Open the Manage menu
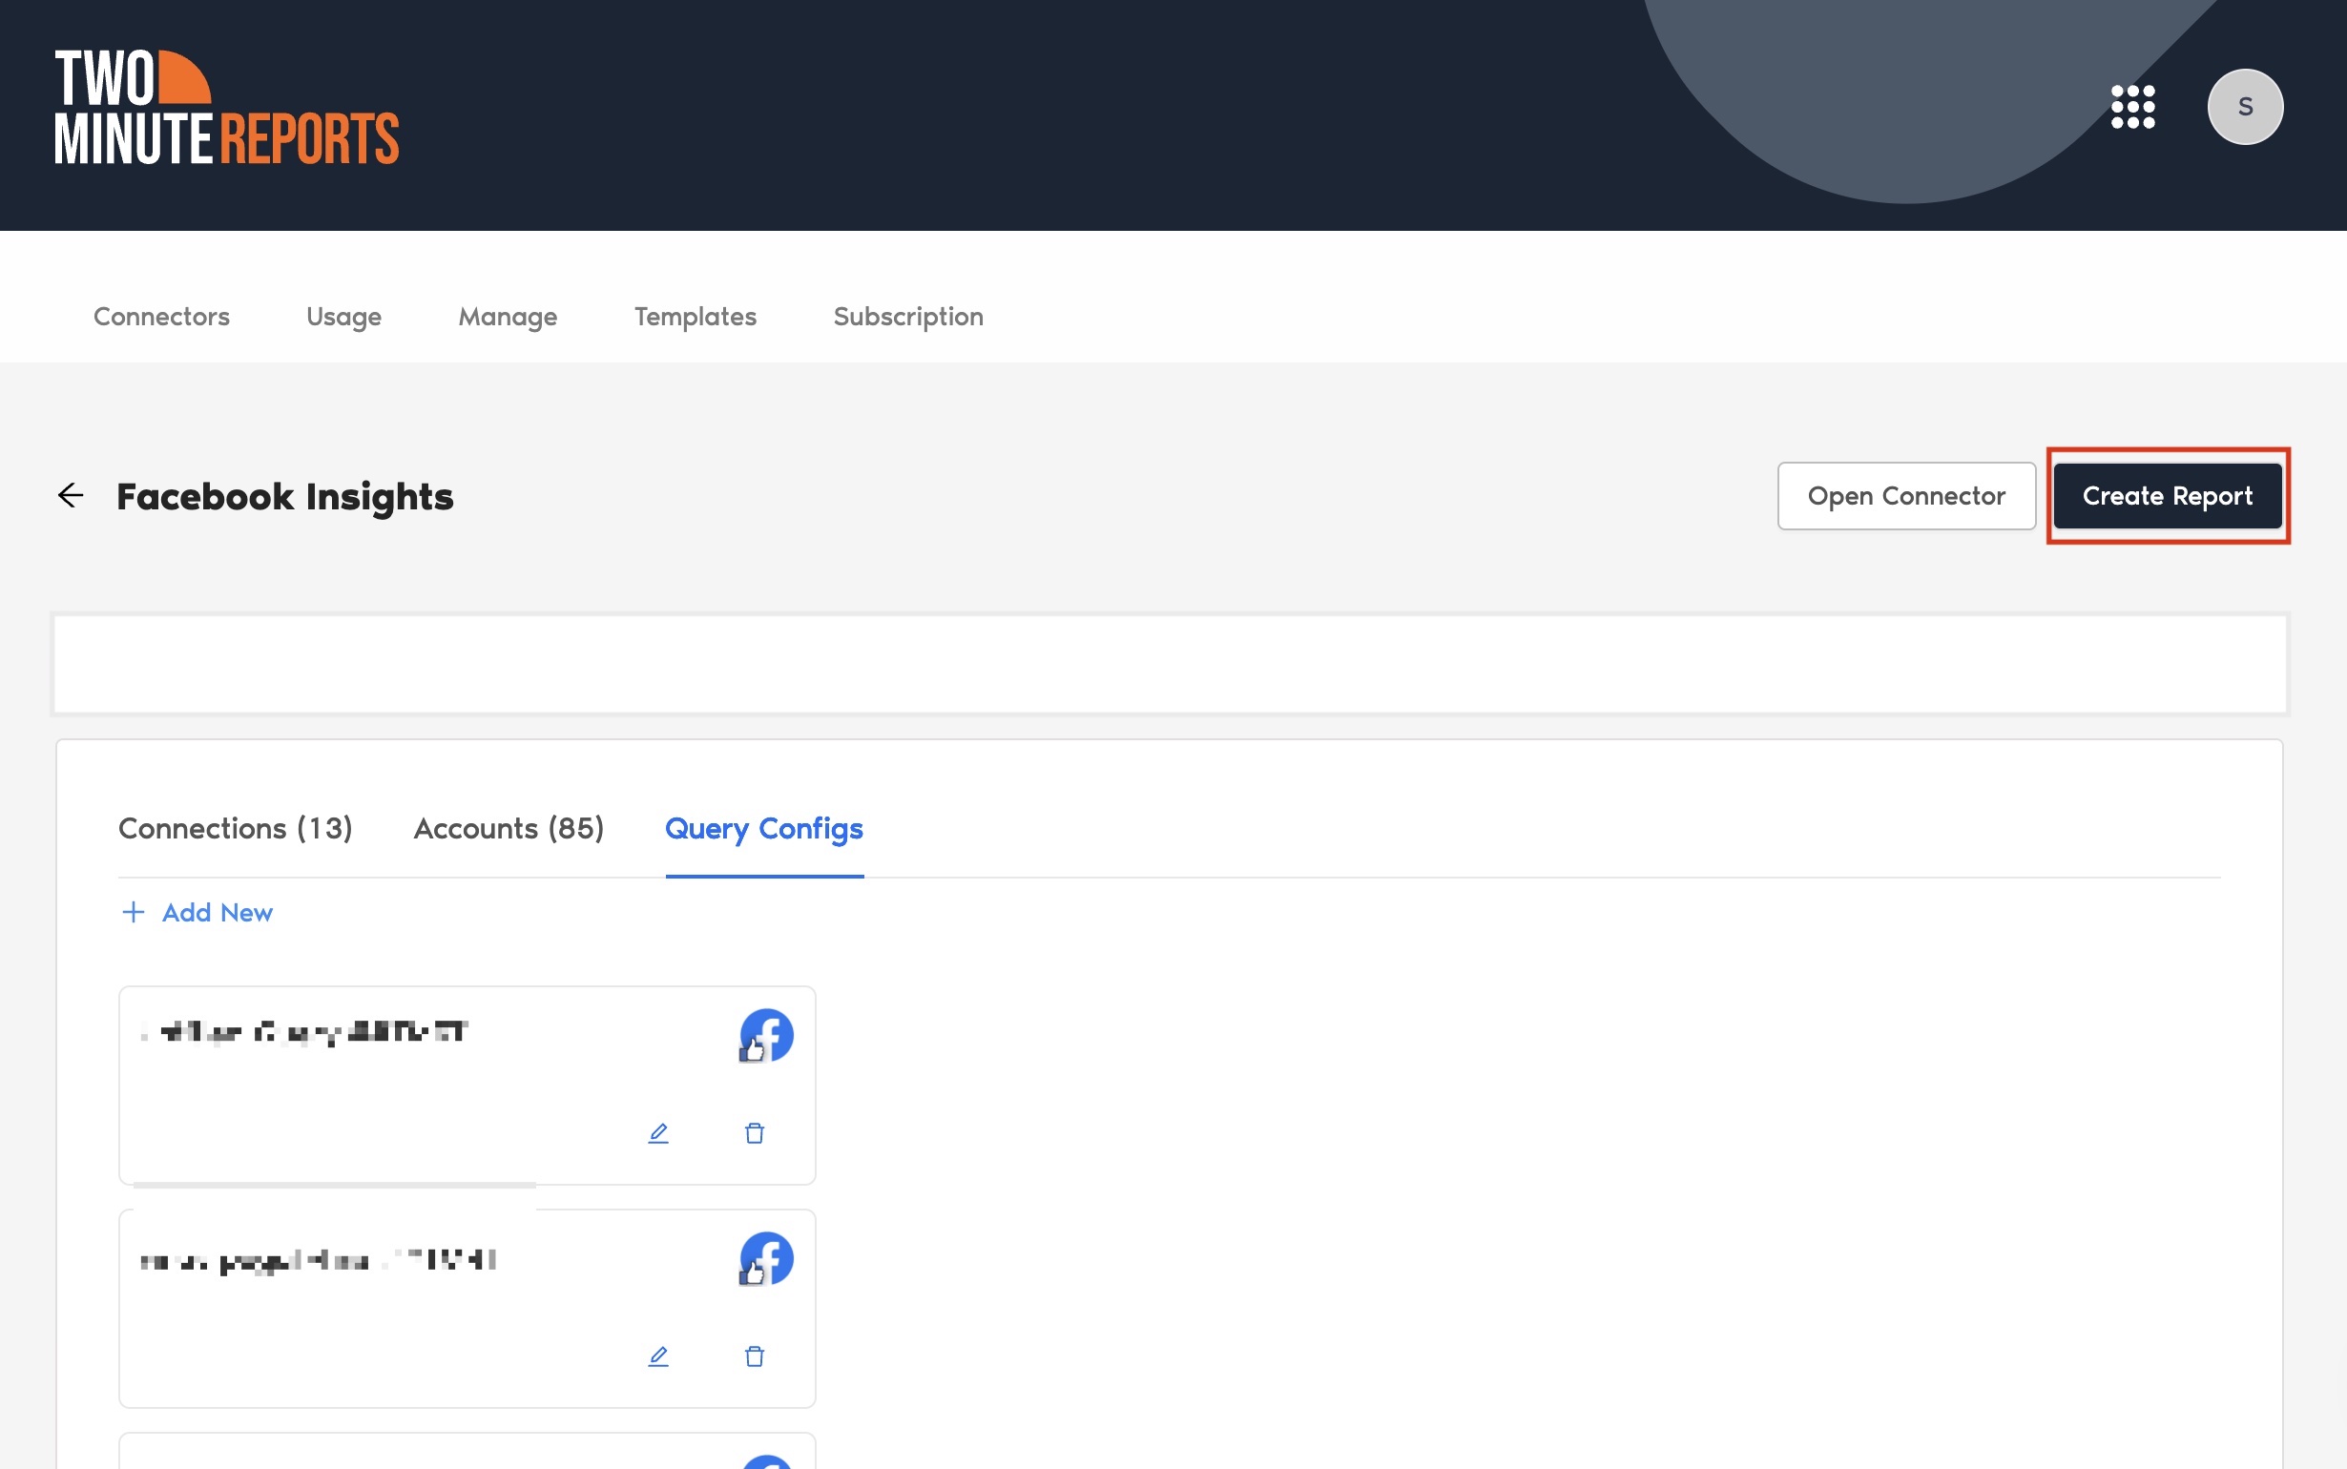2347x1469 pixels. pos(509,317)
